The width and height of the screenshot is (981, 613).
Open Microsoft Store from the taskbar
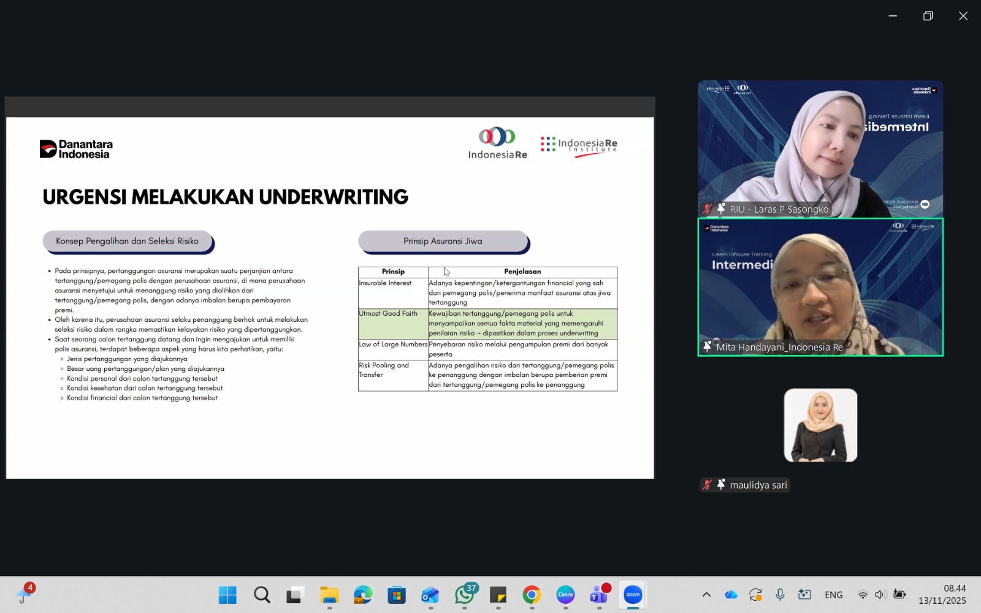point(397,595)
